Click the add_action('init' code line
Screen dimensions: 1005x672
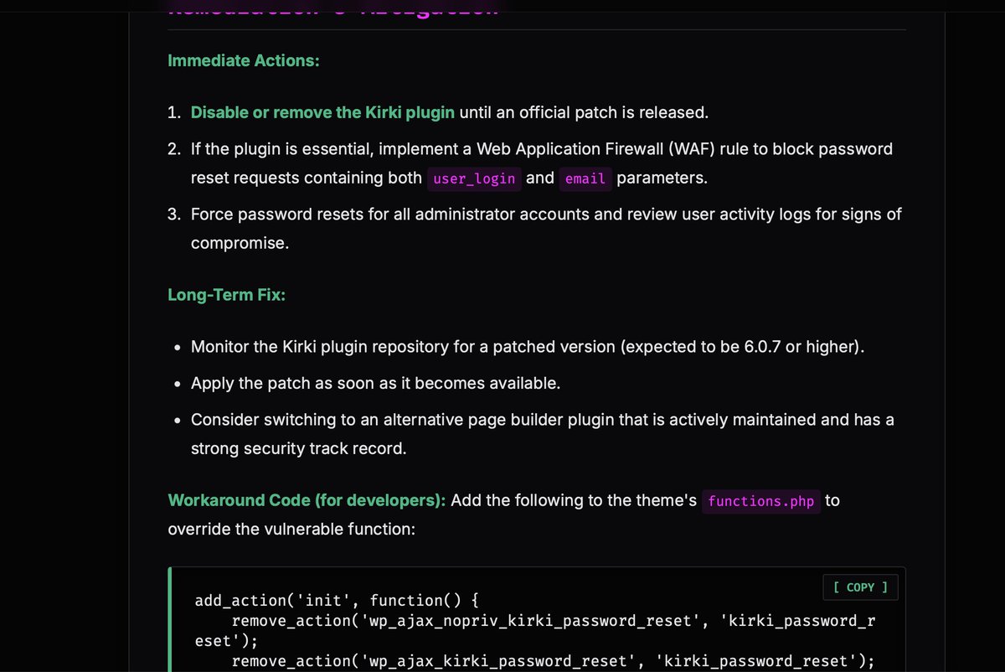coord(336,601)
